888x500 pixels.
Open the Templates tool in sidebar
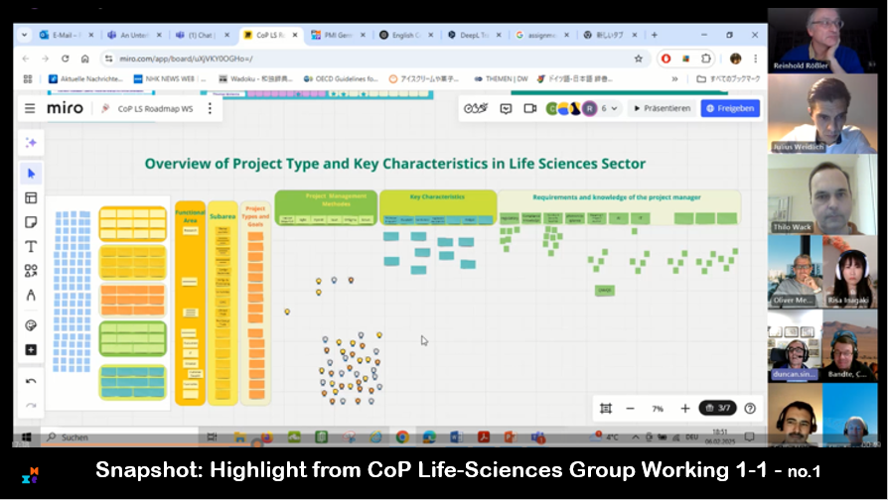pyautogui.click(x=31, y=198)
